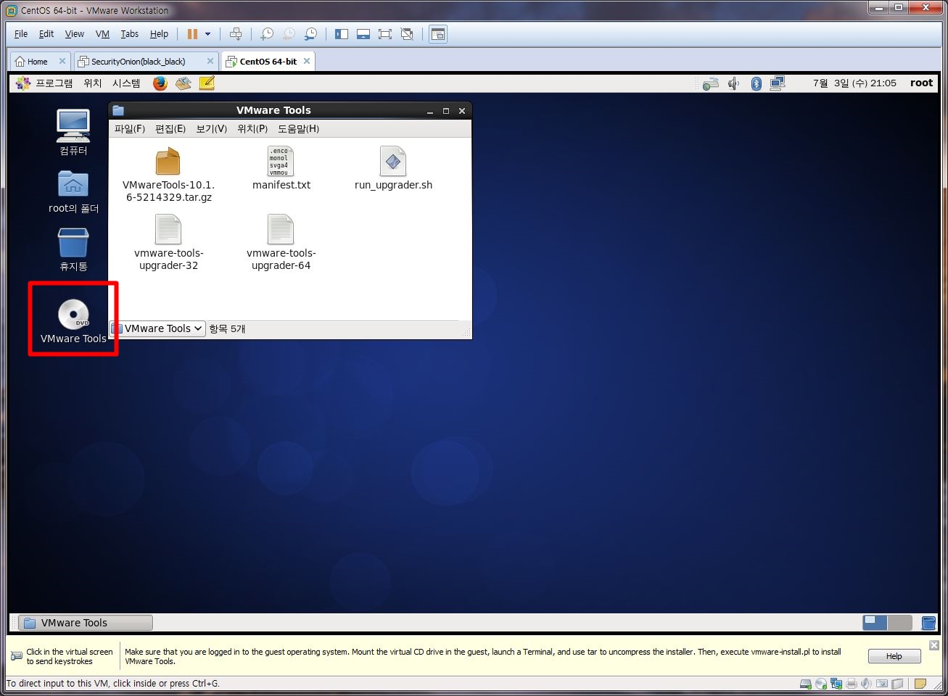
Task: Select VMwareTools-10.1.6-5214329.tar.gz archive
Action: click(x=168, y=175)
